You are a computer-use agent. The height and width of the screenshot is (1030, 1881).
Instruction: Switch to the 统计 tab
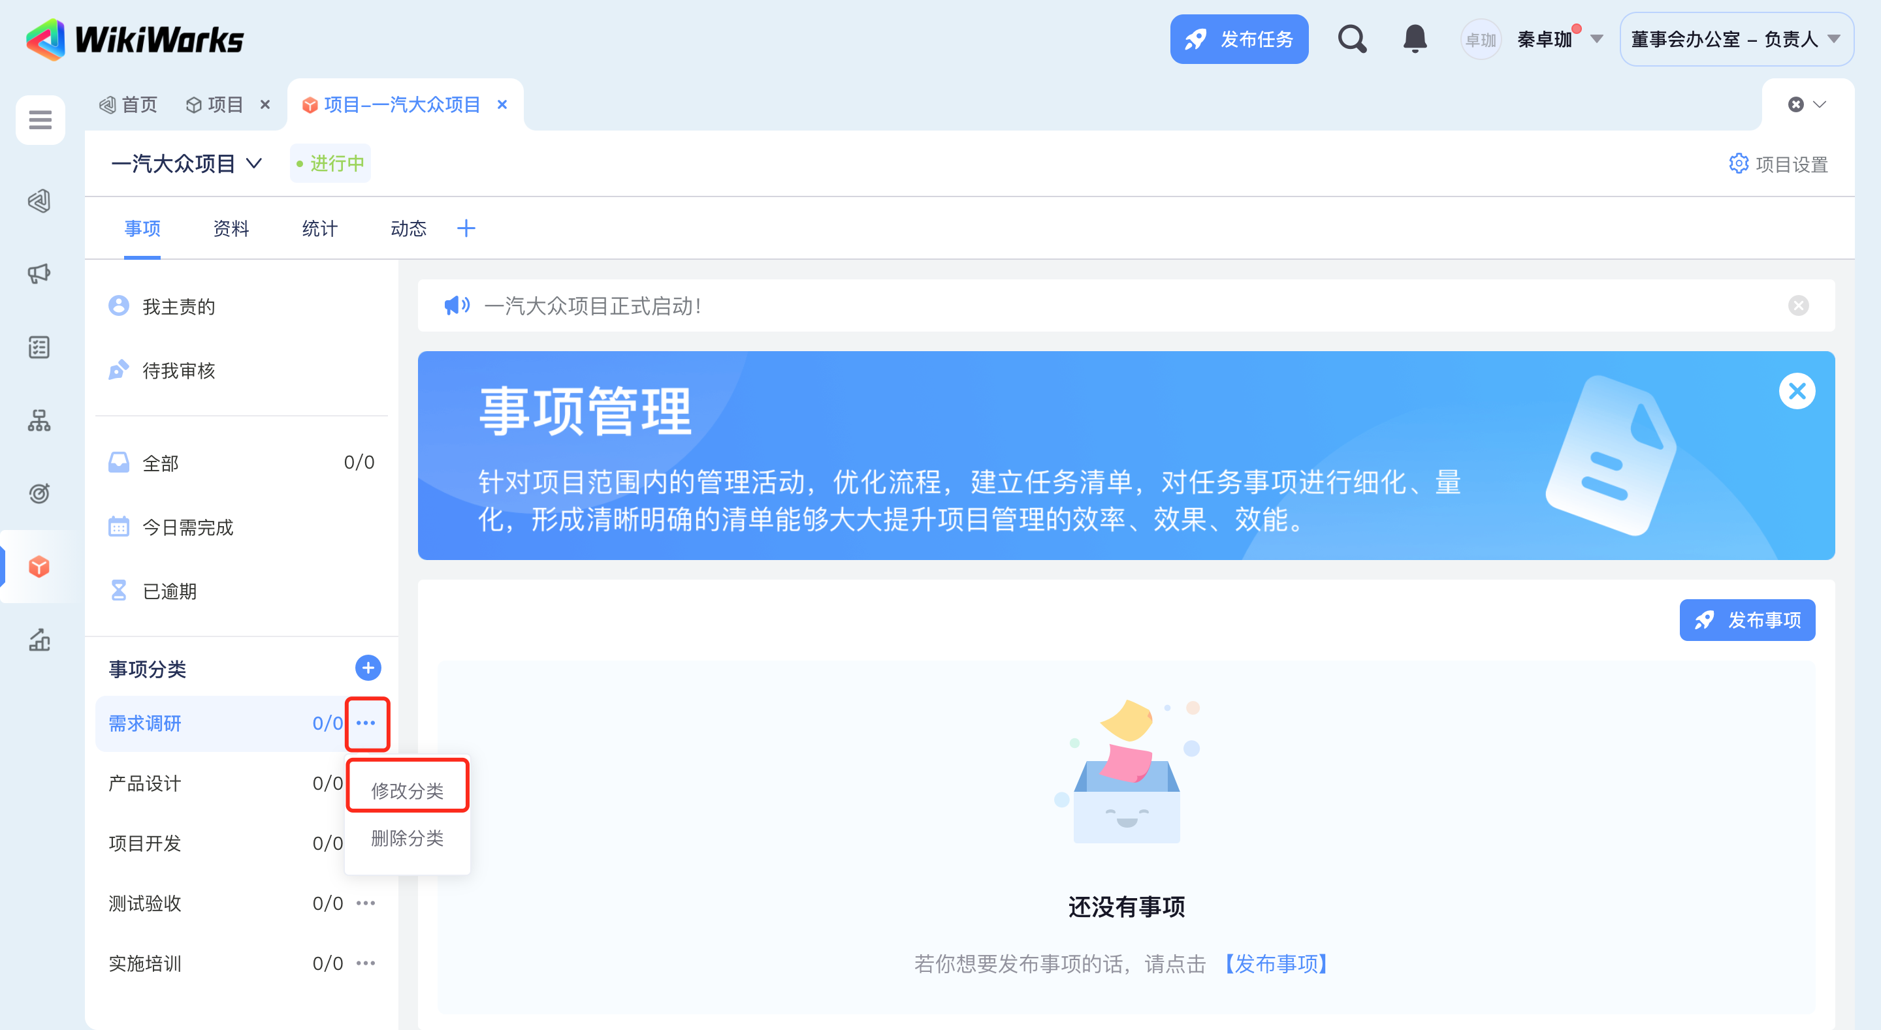(x=320, y=228)
